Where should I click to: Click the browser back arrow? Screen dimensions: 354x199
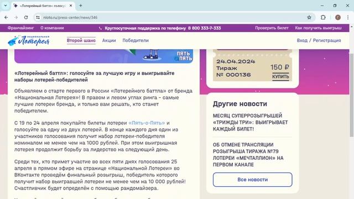6,17
